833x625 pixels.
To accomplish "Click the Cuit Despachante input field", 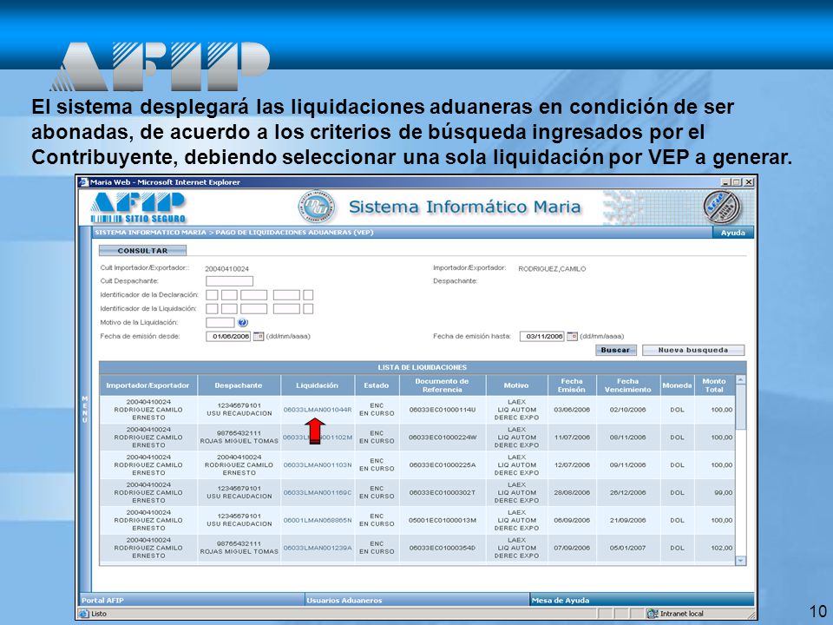I will point(229,281).
